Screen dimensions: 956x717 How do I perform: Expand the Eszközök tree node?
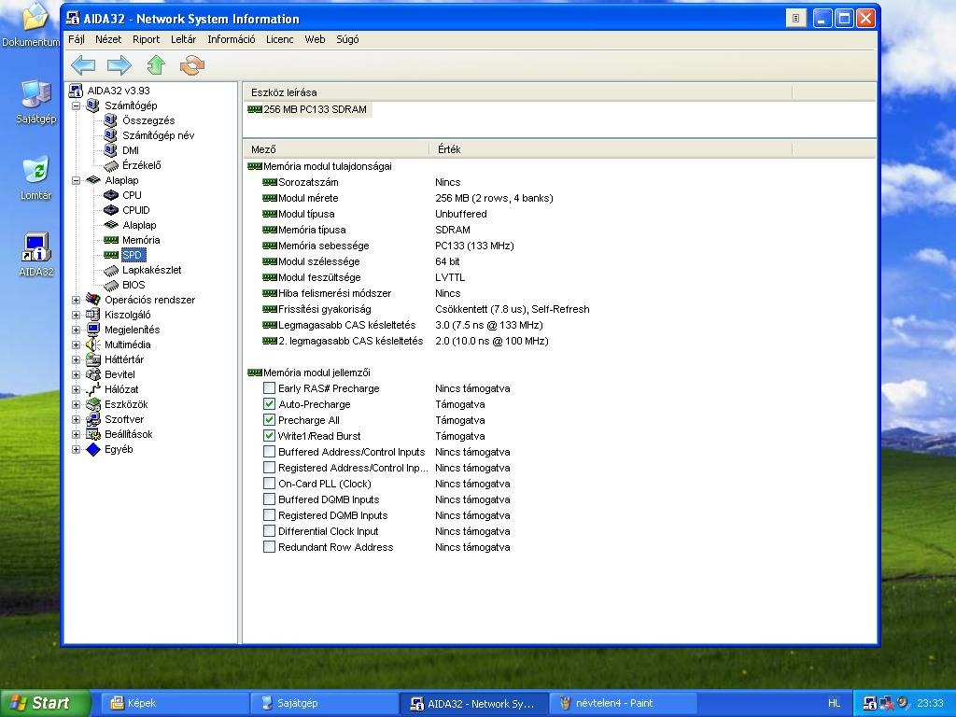click(77, 404)
